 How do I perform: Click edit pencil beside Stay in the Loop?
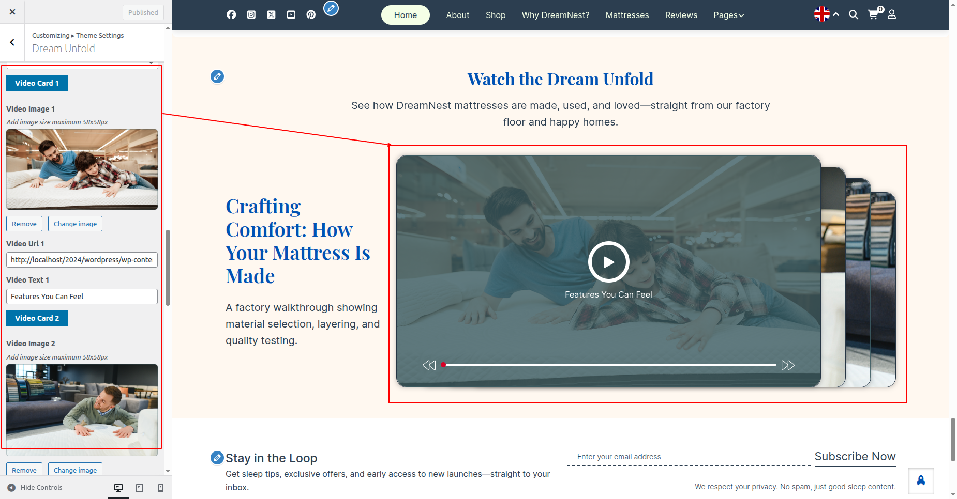pos(217,458)
